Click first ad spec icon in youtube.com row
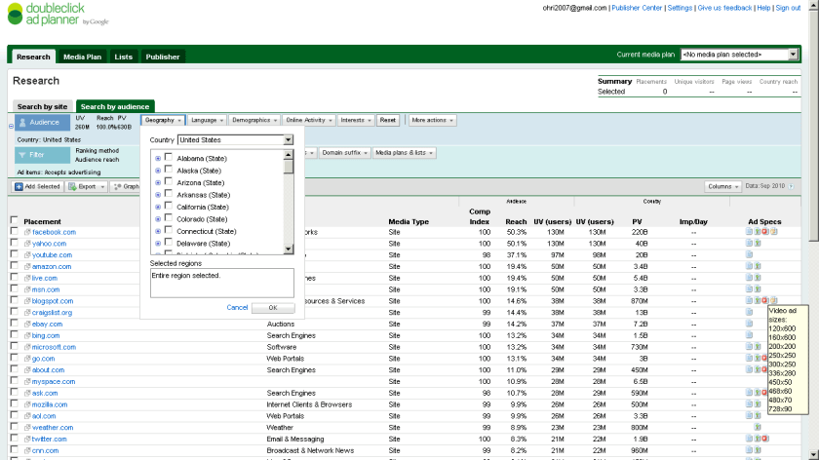819x460 pixels. [x=749, y=255]
